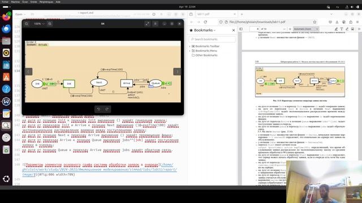
Task: Click the Search bookmarks field
Action: pyautogui.click(x=212, y=39)
